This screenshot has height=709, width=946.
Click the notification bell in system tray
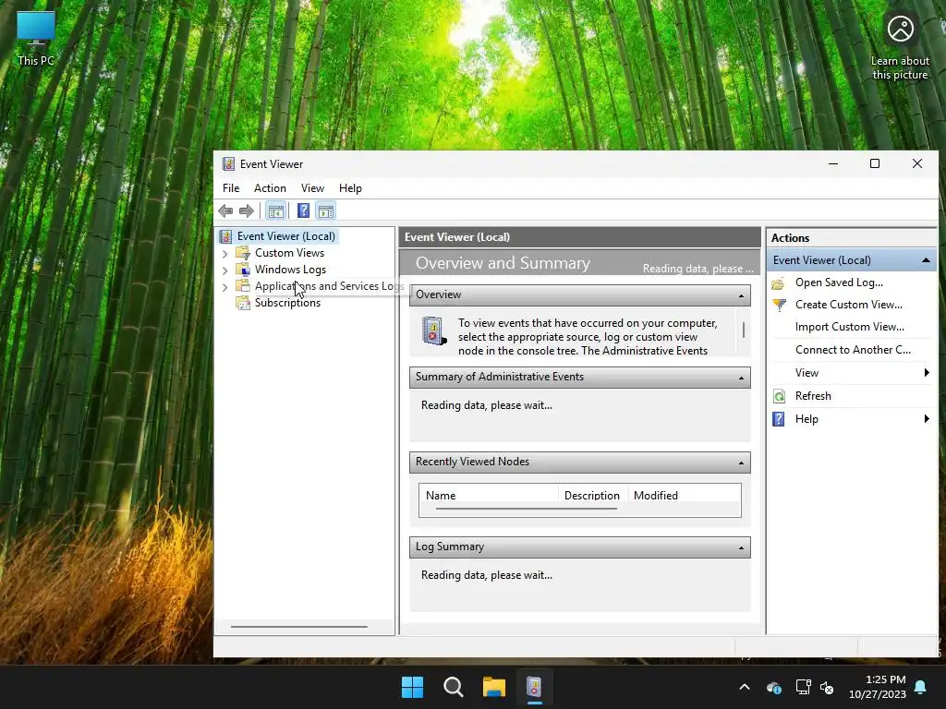coord(921,687)
